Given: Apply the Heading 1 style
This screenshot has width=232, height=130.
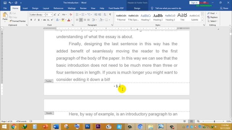Looking at the screenshot, I should pos(146,17).
